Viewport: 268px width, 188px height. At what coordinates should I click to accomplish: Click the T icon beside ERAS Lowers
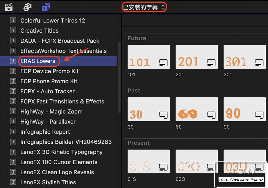[13, 61]
